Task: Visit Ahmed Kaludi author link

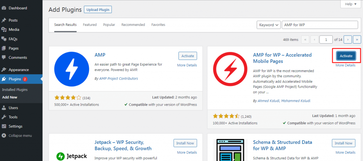Action: tap(268, 101)
